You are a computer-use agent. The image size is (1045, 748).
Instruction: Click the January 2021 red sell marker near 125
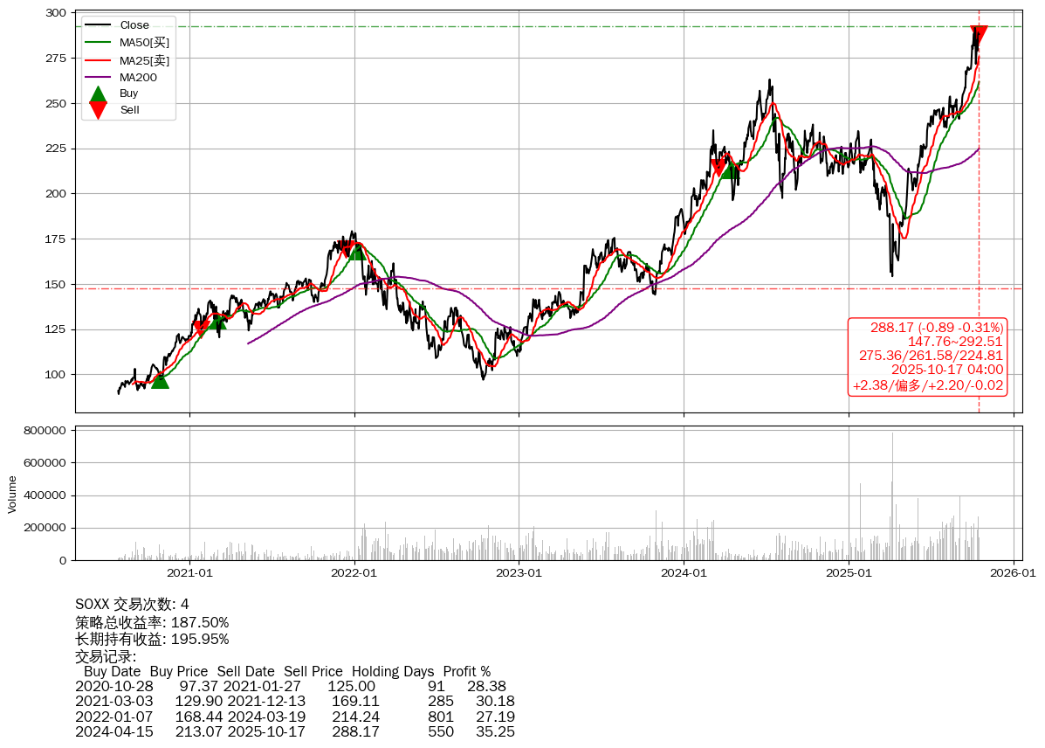coord(201,329)
